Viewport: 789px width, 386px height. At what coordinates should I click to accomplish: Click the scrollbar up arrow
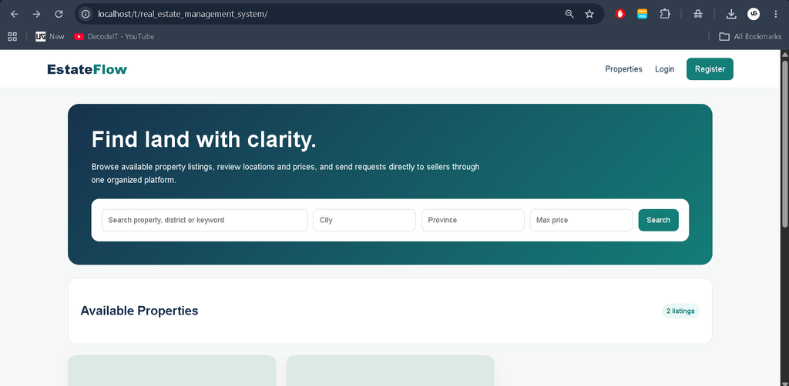784,55
